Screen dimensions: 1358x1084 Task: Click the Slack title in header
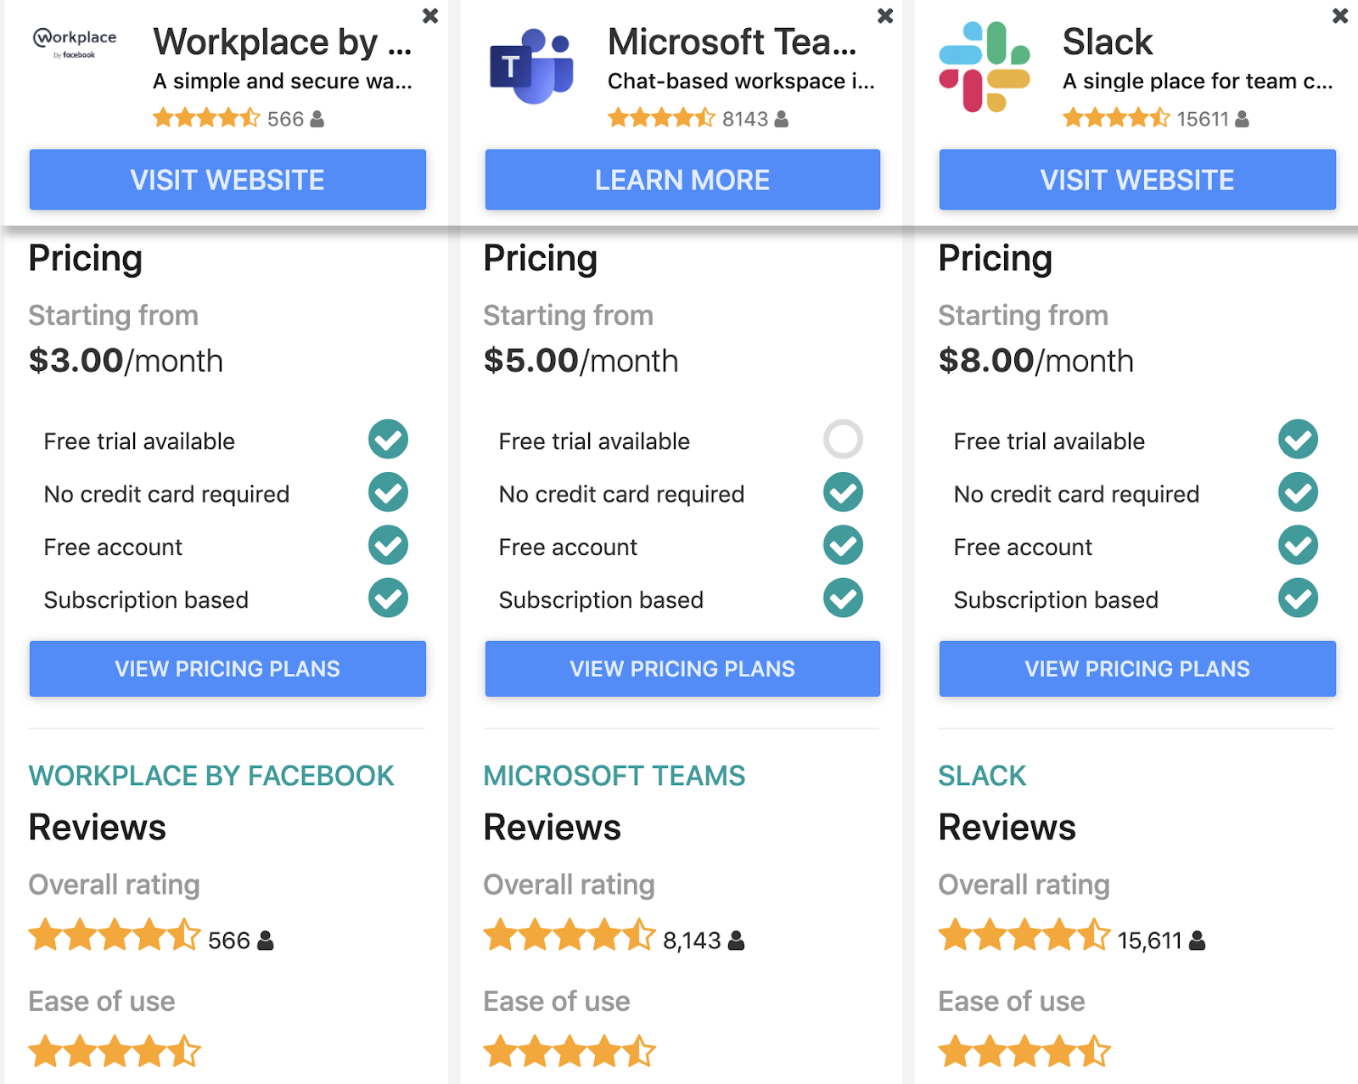[1108, 42]
